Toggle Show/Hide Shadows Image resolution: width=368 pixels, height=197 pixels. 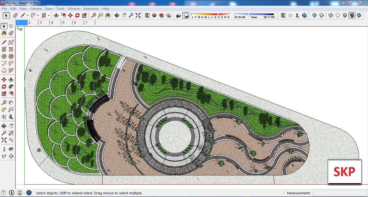pyautogui.click(x=186, y=15)
